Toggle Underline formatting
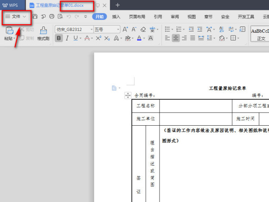The width and height of the screenshot is (269, 202). (75, 38)
